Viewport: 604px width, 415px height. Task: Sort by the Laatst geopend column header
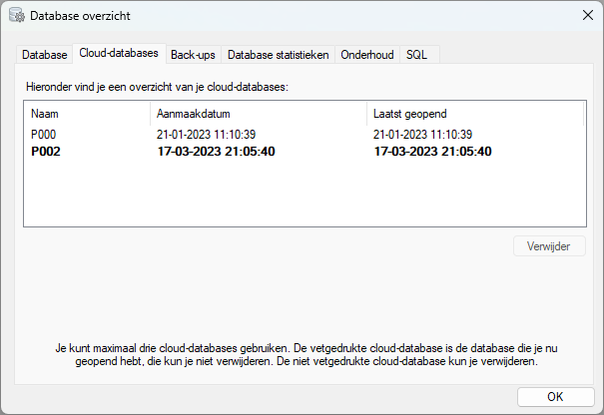pos(475,114)
